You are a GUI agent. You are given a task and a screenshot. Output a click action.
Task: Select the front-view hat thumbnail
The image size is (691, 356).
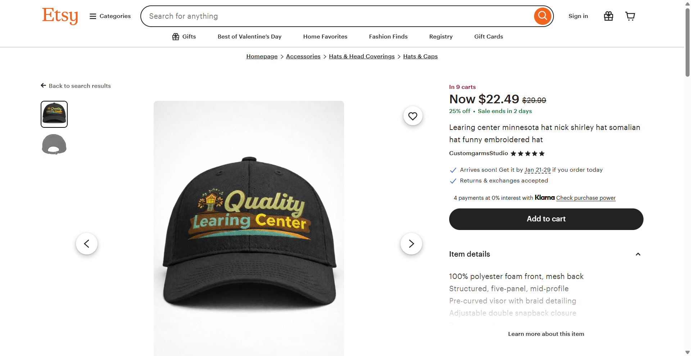pyautogui.click(x=54, y=114)
